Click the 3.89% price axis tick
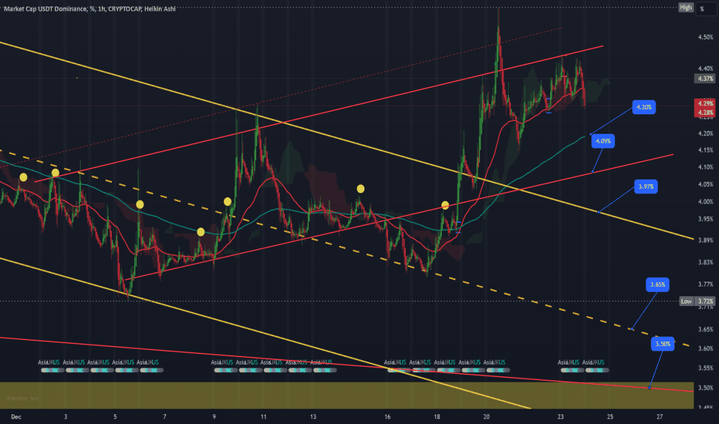This screenshot has width=719, height=424. coord(705,240)
